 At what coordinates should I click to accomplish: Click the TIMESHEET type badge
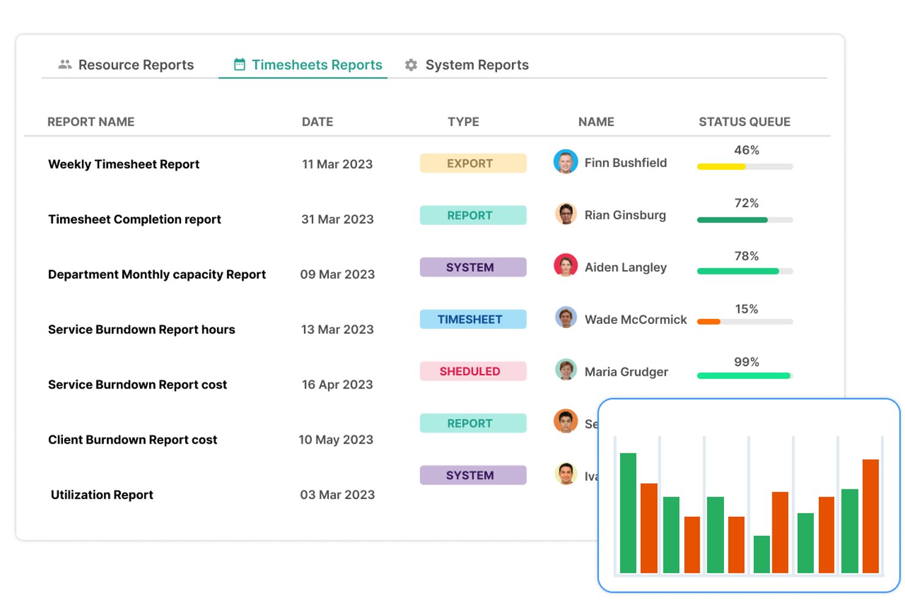coord(473,319)
